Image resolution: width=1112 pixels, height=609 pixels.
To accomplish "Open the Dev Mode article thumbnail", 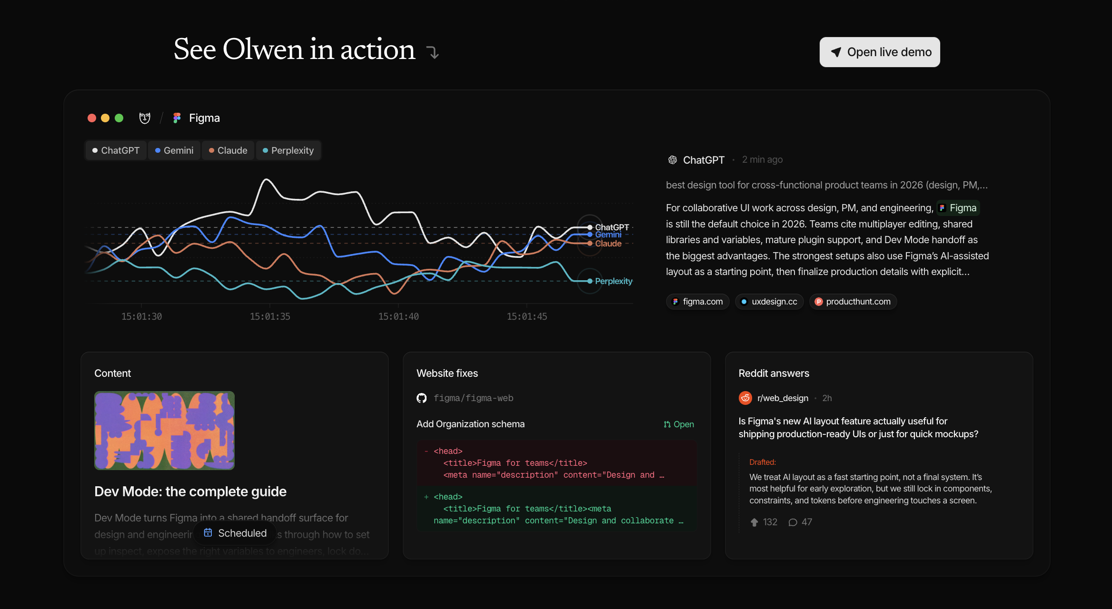I will pyautogui.click(x=164, y=431).
